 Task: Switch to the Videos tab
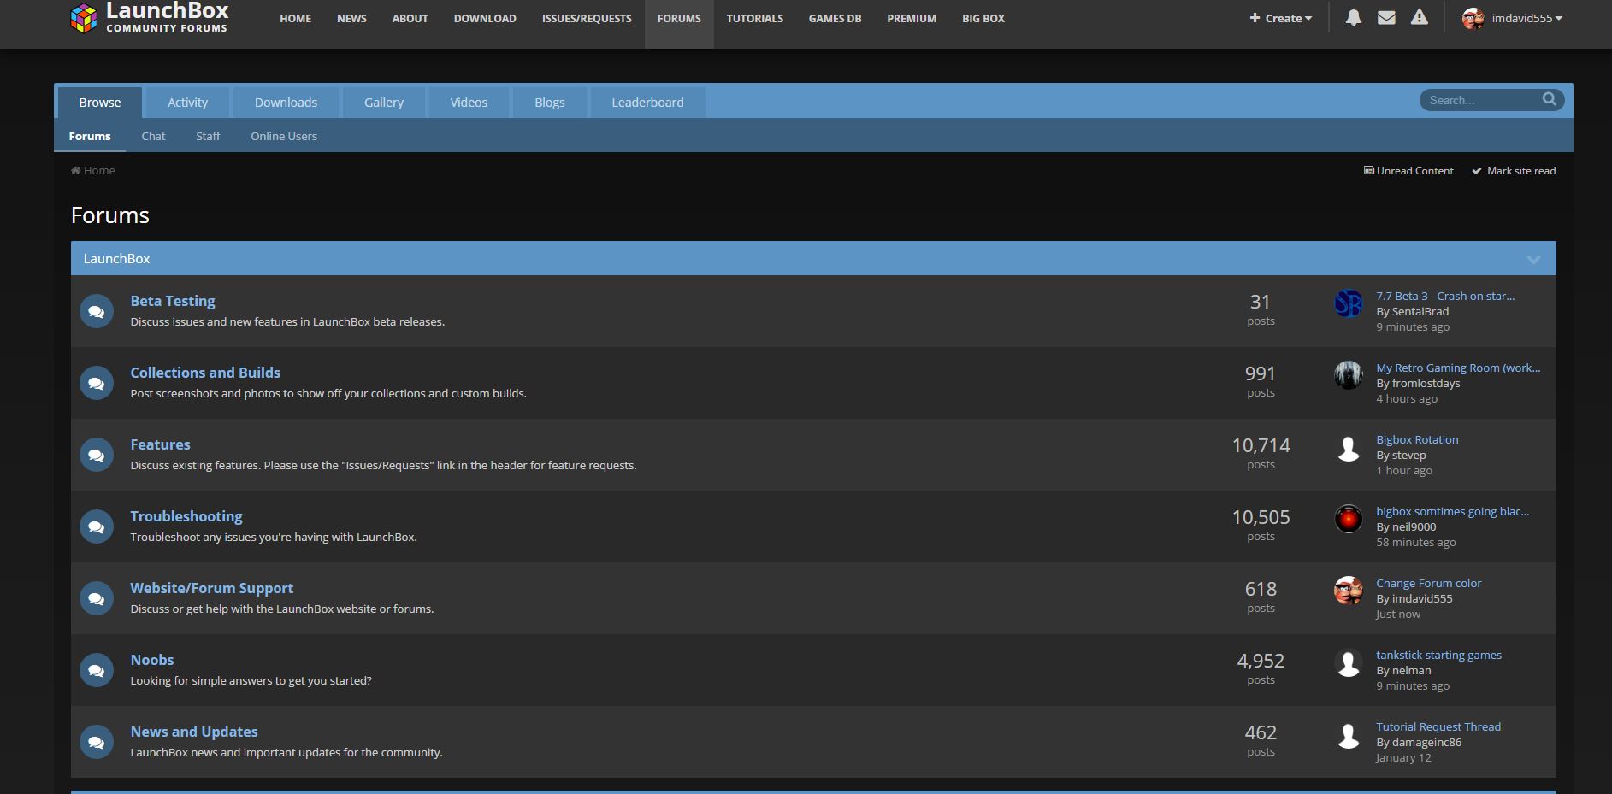click(469, 103)
